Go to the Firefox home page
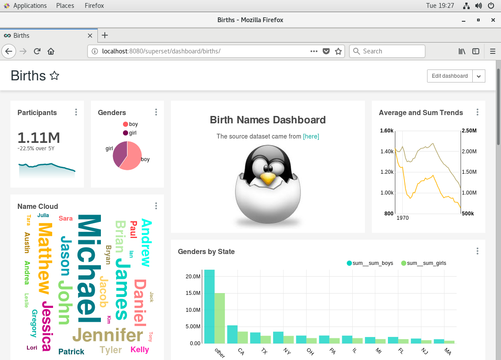The width and height of the screenshot is (501, 360). coord(51,51)
